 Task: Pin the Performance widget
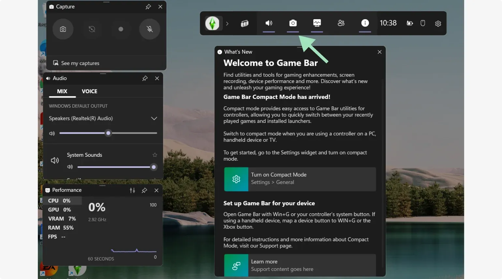tap(144, 190)
